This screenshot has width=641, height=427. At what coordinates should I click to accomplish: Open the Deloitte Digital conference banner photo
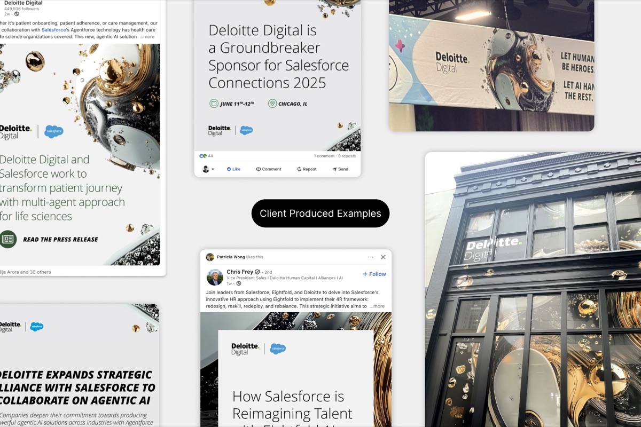(491, 66)
